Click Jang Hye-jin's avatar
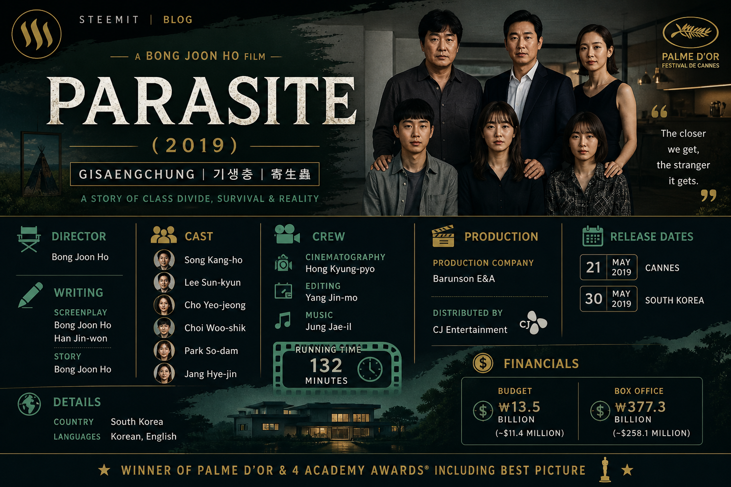The image size is (731, 487). 164,373
